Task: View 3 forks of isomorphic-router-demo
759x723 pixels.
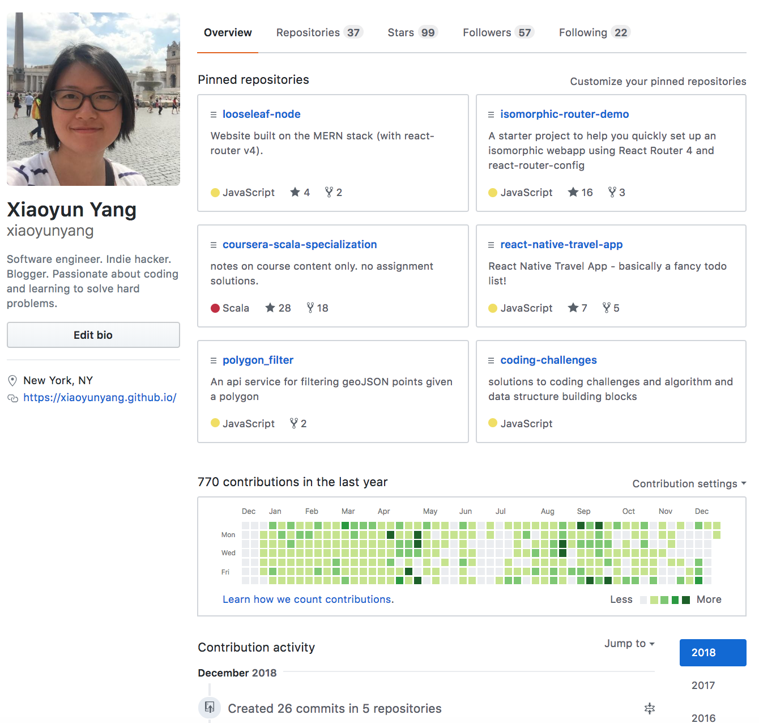Action: coord(617,193)
